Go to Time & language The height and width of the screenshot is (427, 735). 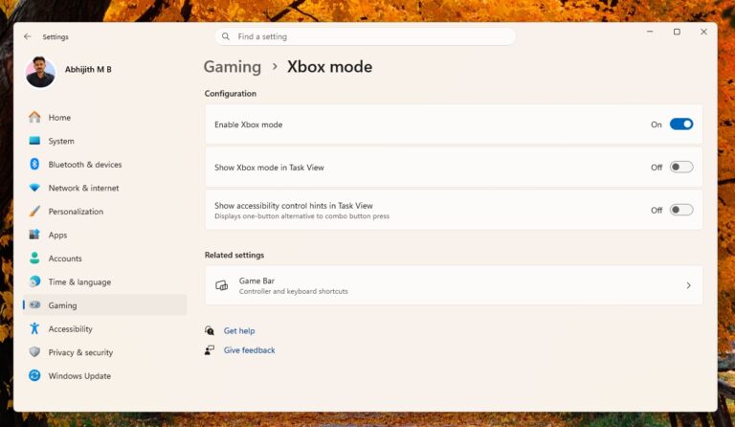(105, 281)
